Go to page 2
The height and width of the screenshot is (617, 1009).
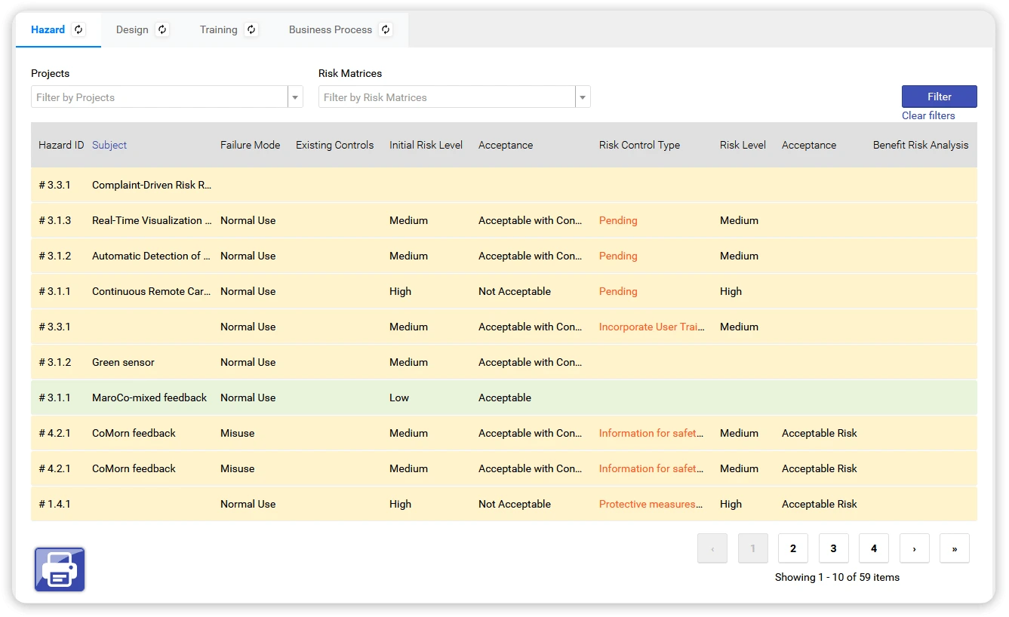point(793,548)
